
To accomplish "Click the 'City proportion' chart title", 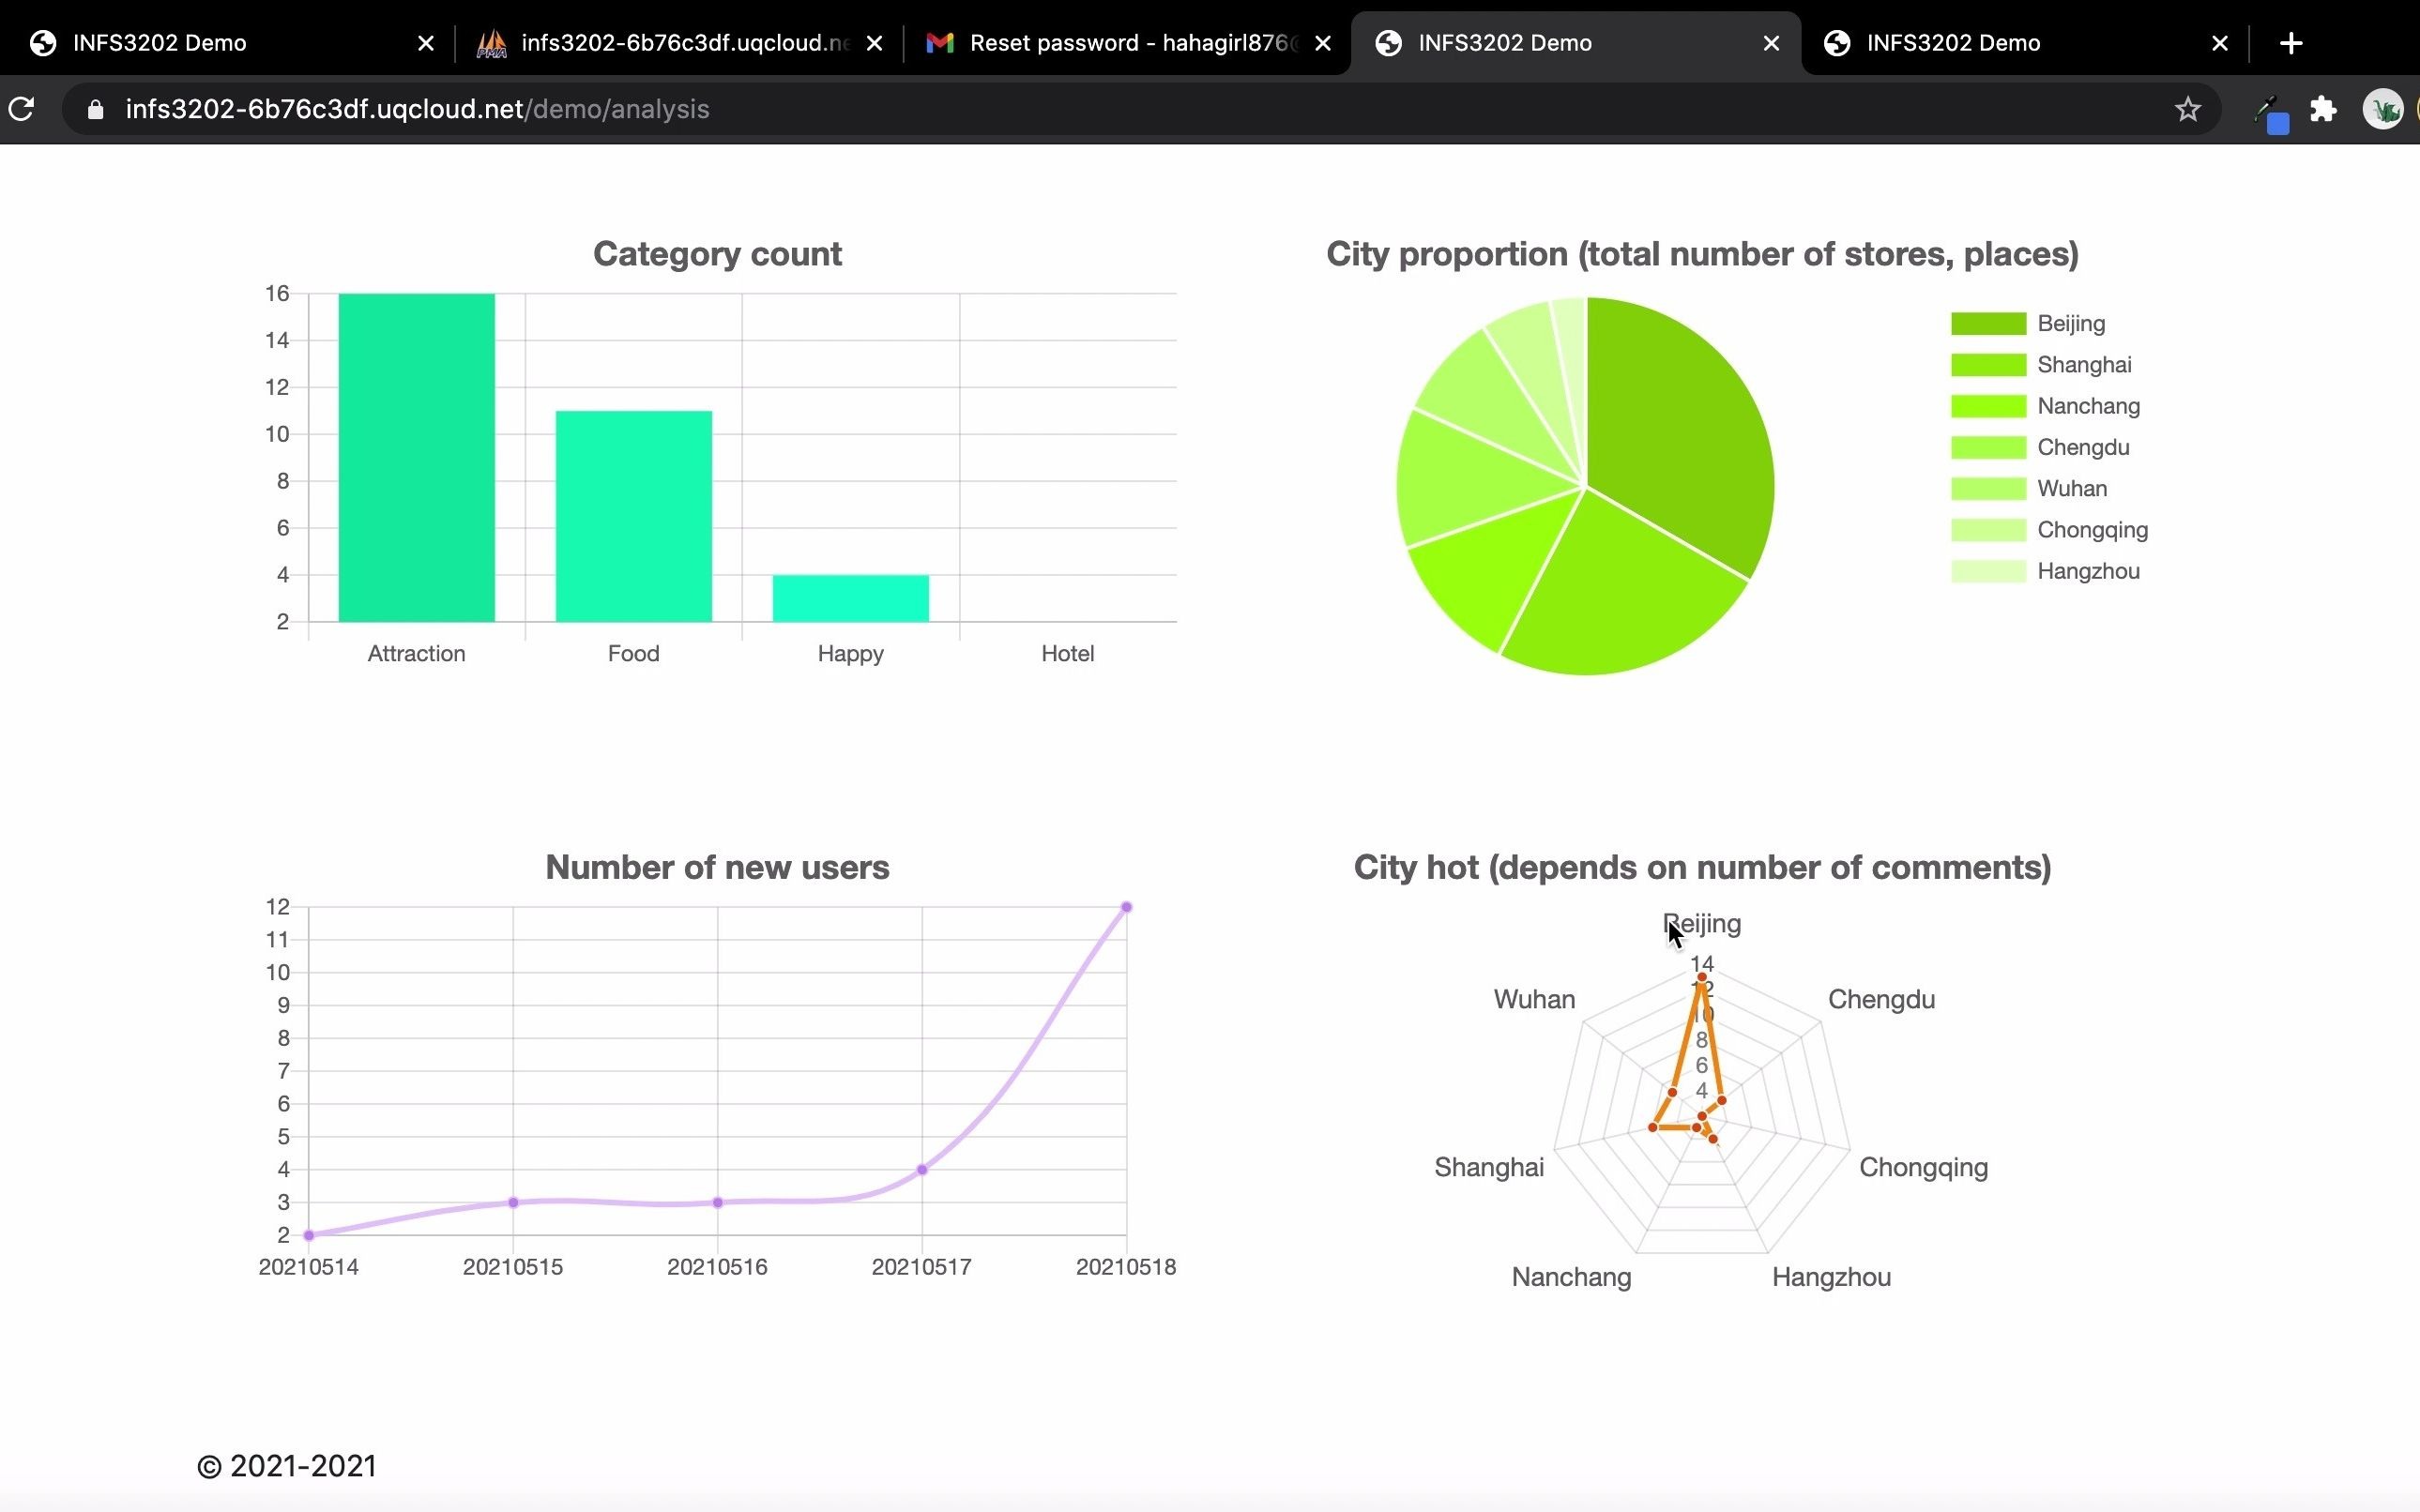I will (1702, 254).
